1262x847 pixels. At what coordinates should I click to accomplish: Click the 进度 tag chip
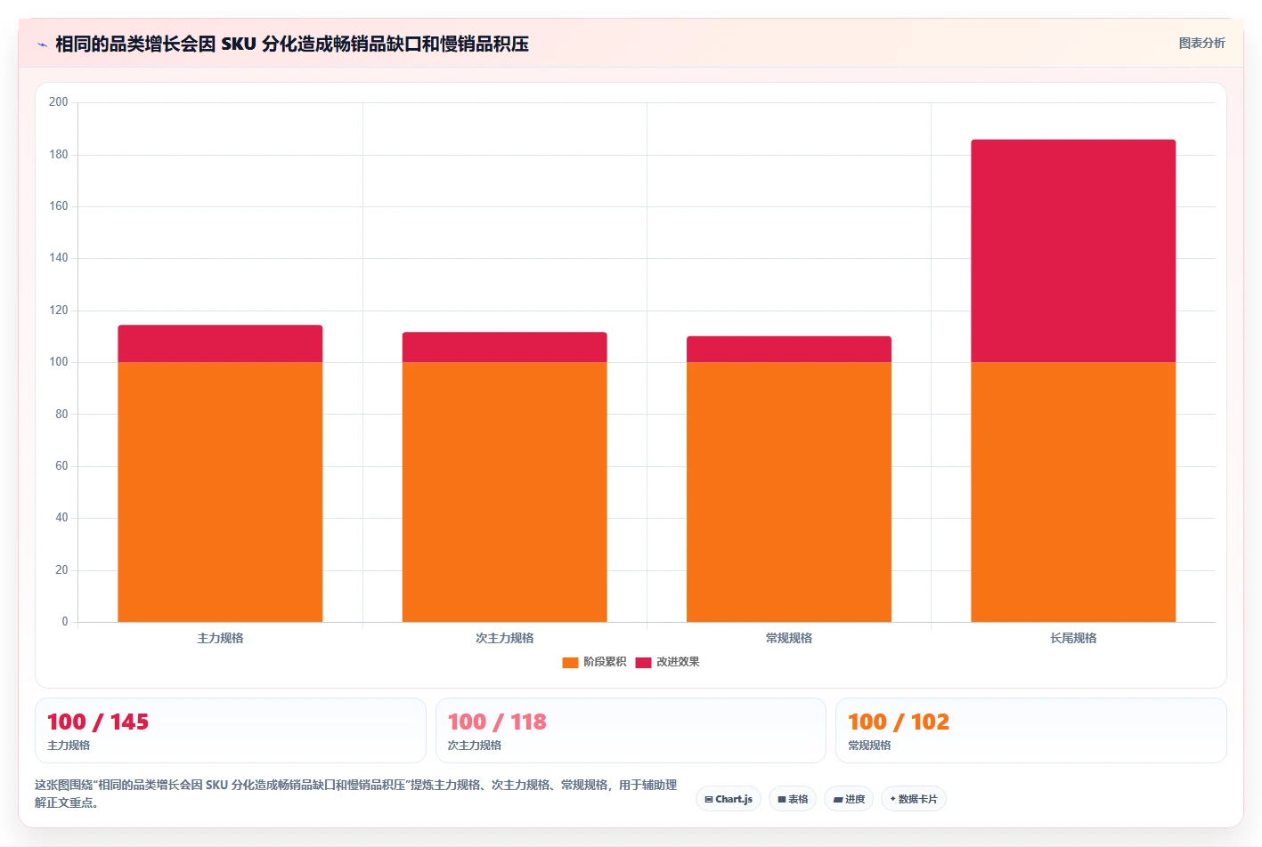tap(849, 799)
